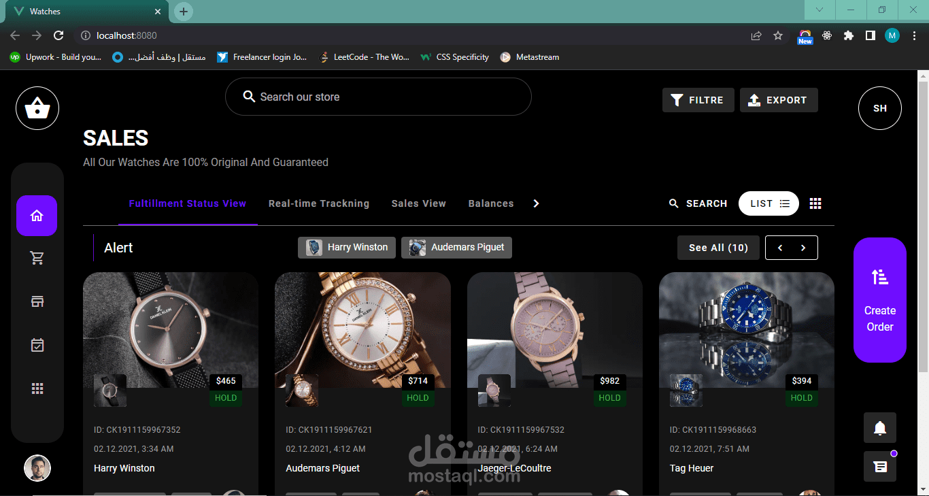
Task: Click the magnifier icon in search box
Action: [x=249, y=97]
